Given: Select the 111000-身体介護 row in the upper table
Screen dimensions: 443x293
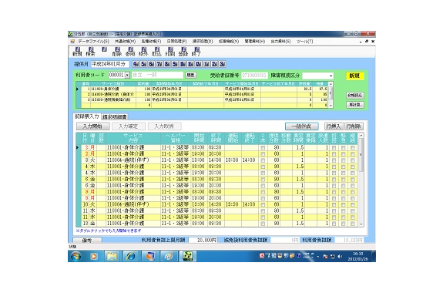Looking at the screenshot, I should click(x=204, y=89).
